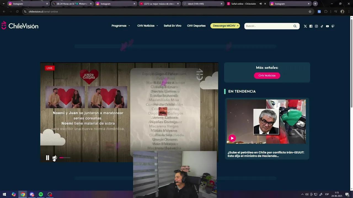The image size is (353, 198).
Task: Open OBS Studio from the taskbar
Action: coord(50,194)
